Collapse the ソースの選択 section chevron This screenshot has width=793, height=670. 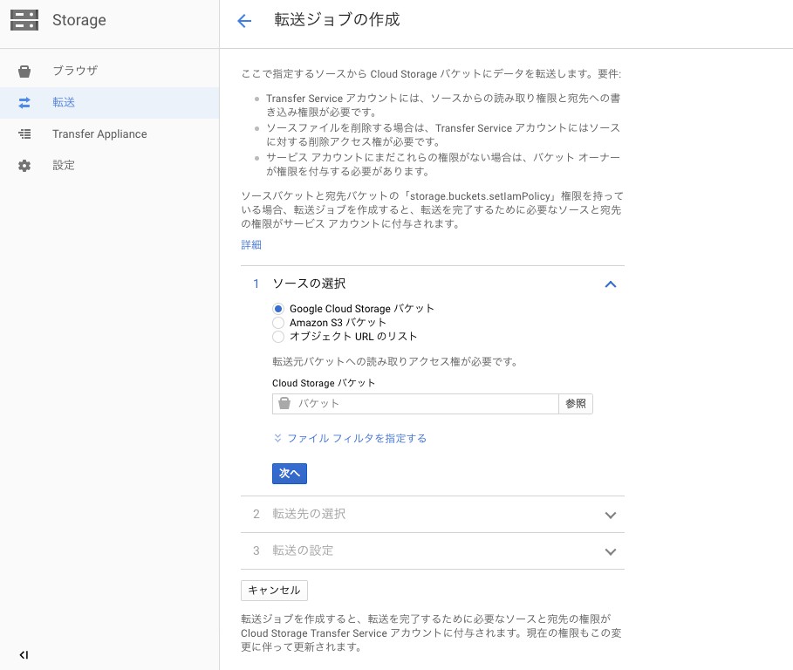611,284
